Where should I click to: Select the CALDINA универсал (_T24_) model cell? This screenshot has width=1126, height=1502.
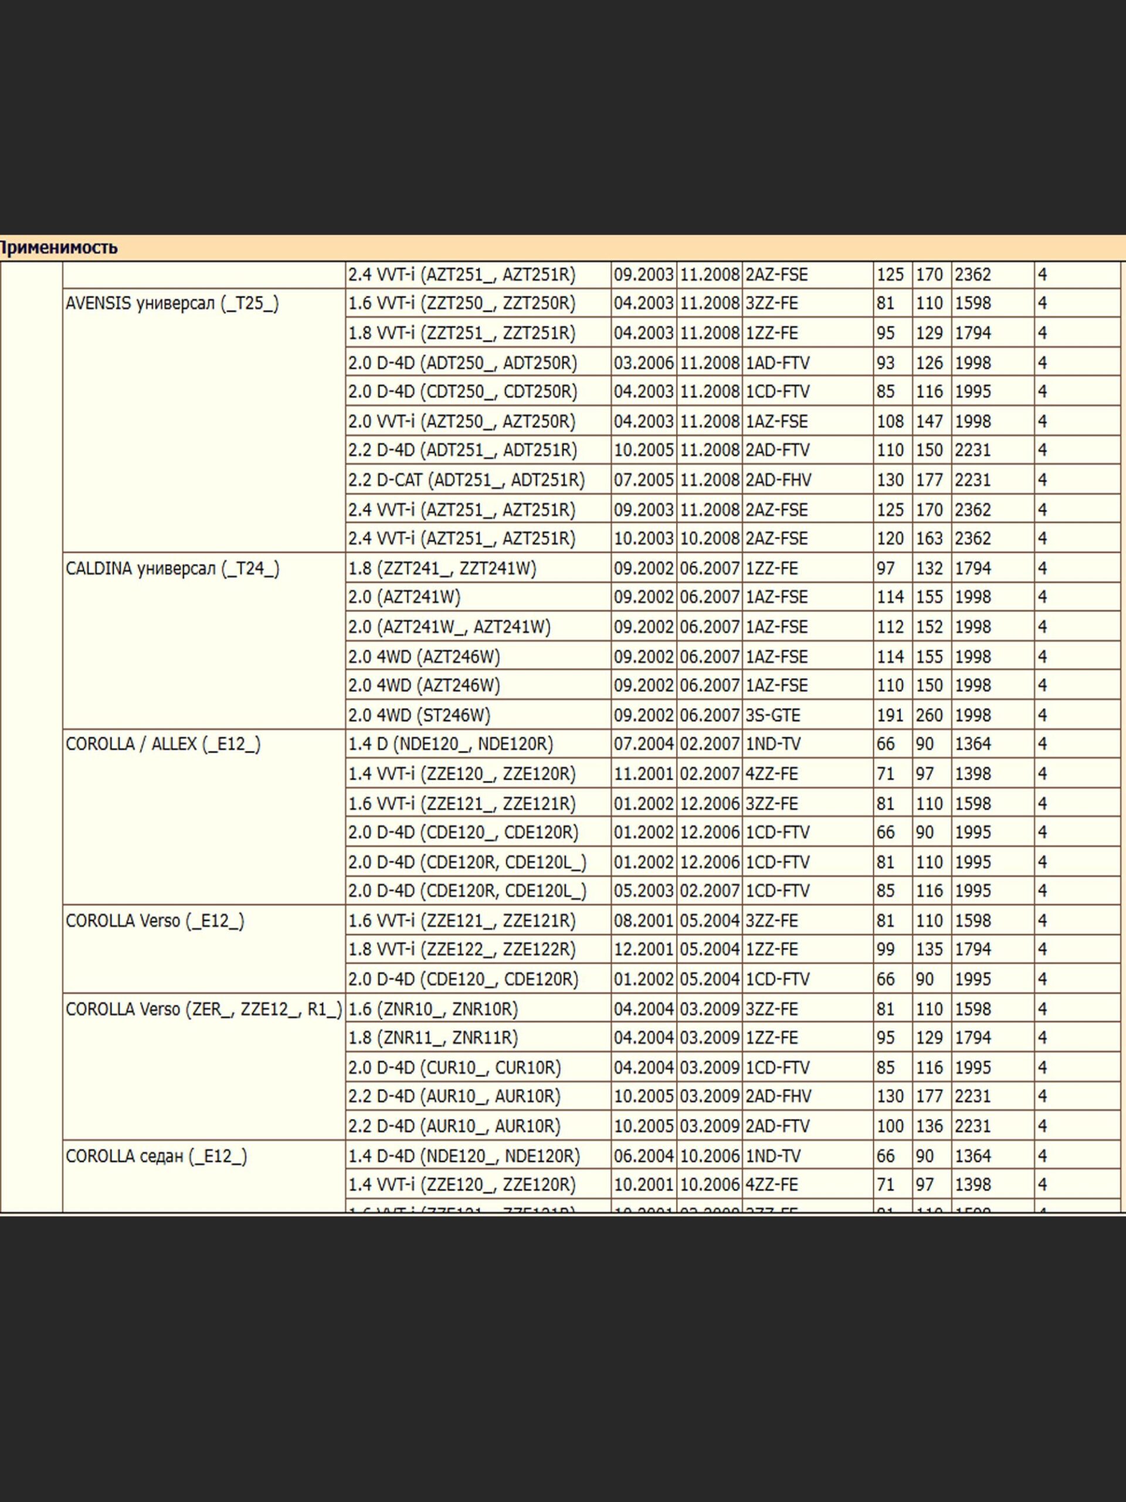(172, 569)
